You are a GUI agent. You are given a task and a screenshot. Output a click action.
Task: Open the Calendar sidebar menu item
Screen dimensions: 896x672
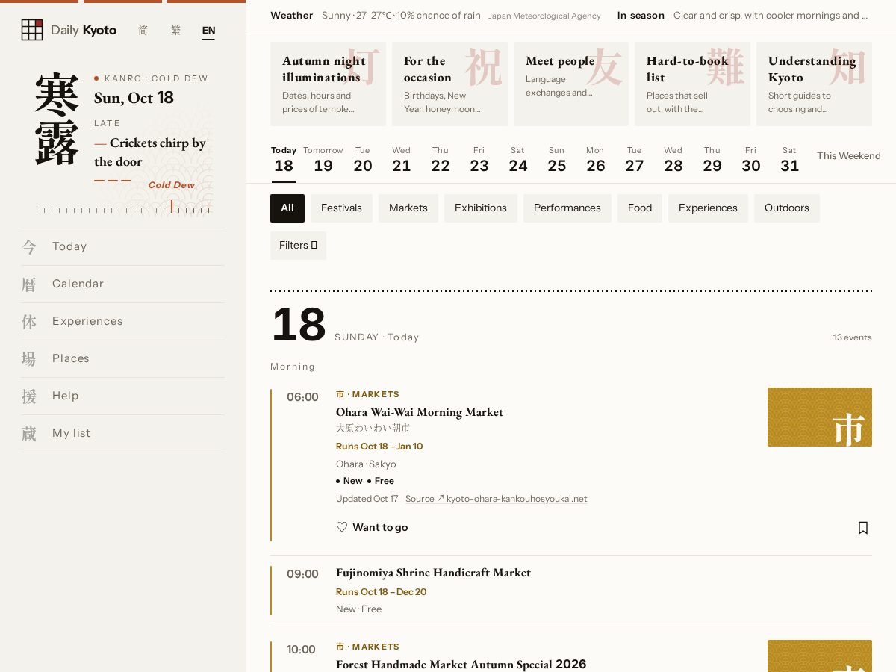(x=122, y=284)
